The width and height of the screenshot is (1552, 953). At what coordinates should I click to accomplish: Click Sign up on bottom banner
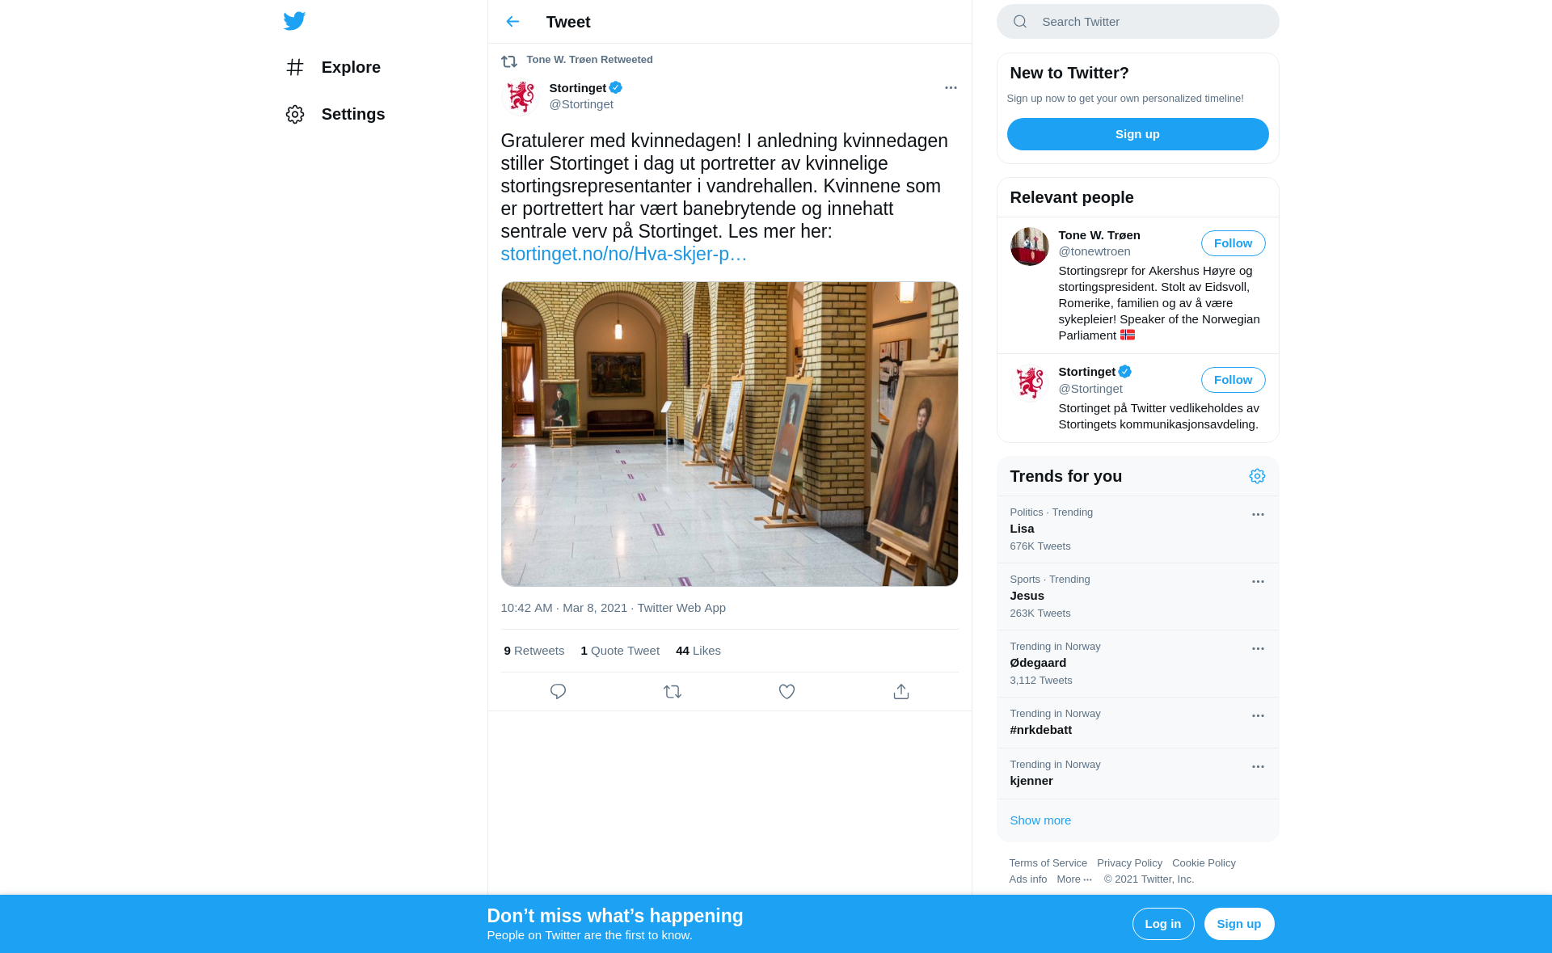coord(1239,924)
